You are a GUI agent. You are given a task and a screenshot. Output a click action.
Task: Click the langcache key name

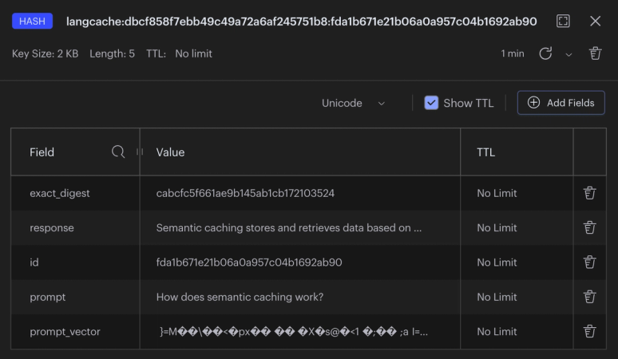pyautogui.click(x=302, y=22)
